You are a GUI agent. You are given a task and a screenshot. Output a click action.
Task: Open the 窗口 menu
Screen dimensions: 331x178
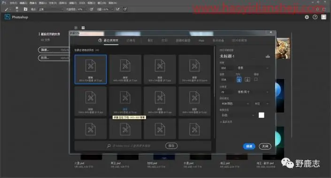click(102, 3)
